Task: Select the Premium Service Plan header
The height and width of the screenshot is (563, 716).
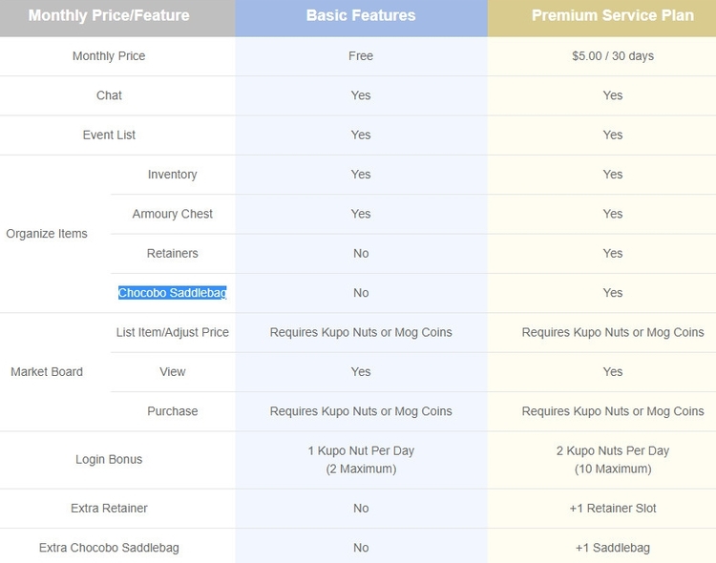Action: tap(613, 15)
